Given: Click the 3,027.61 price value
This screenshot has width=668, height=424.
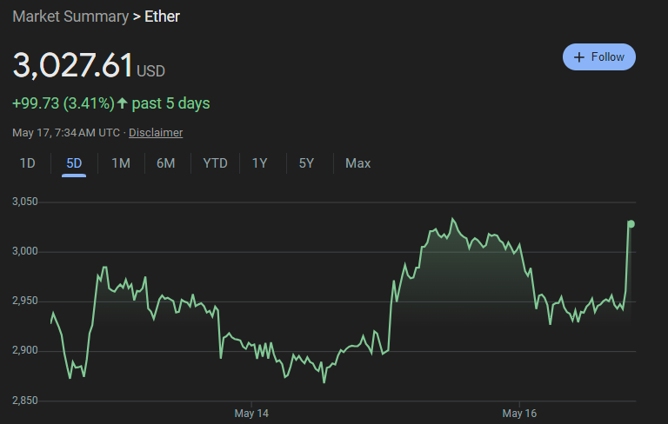Looking at the screenshot, I should (73, 65).
